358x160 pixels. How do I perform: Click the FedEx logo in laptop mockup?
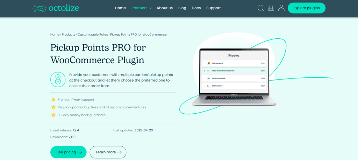208,71
